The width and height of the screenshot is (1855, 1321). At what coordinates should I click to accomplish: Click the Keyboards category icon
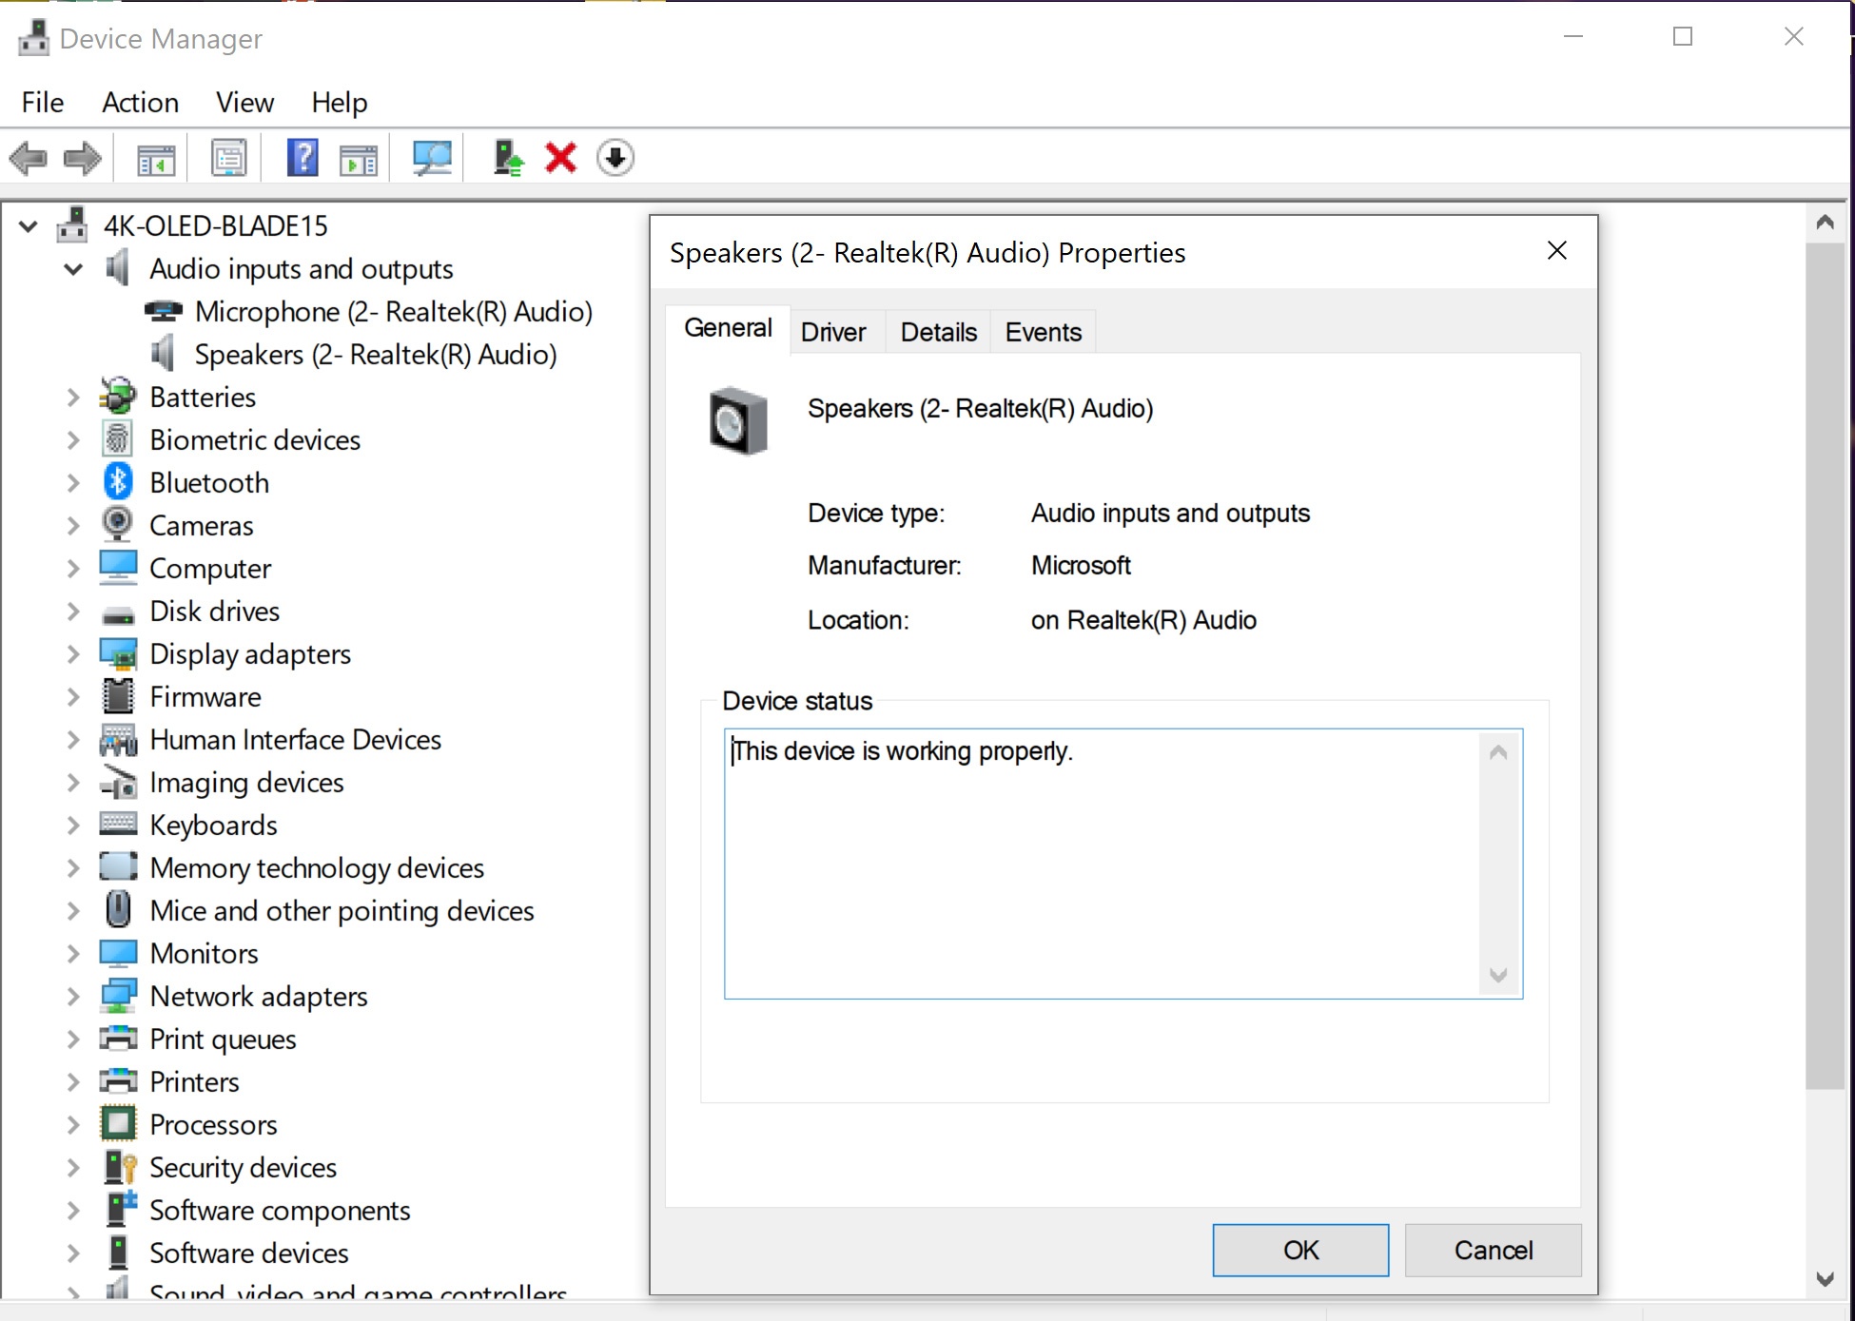(x=118, y=825)
